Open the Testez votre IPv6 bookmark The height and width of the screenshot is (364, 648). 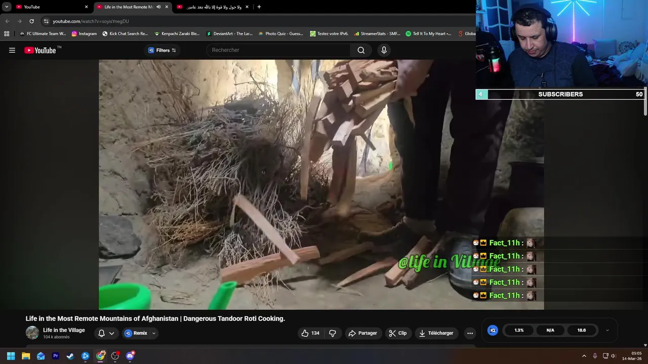329,34
